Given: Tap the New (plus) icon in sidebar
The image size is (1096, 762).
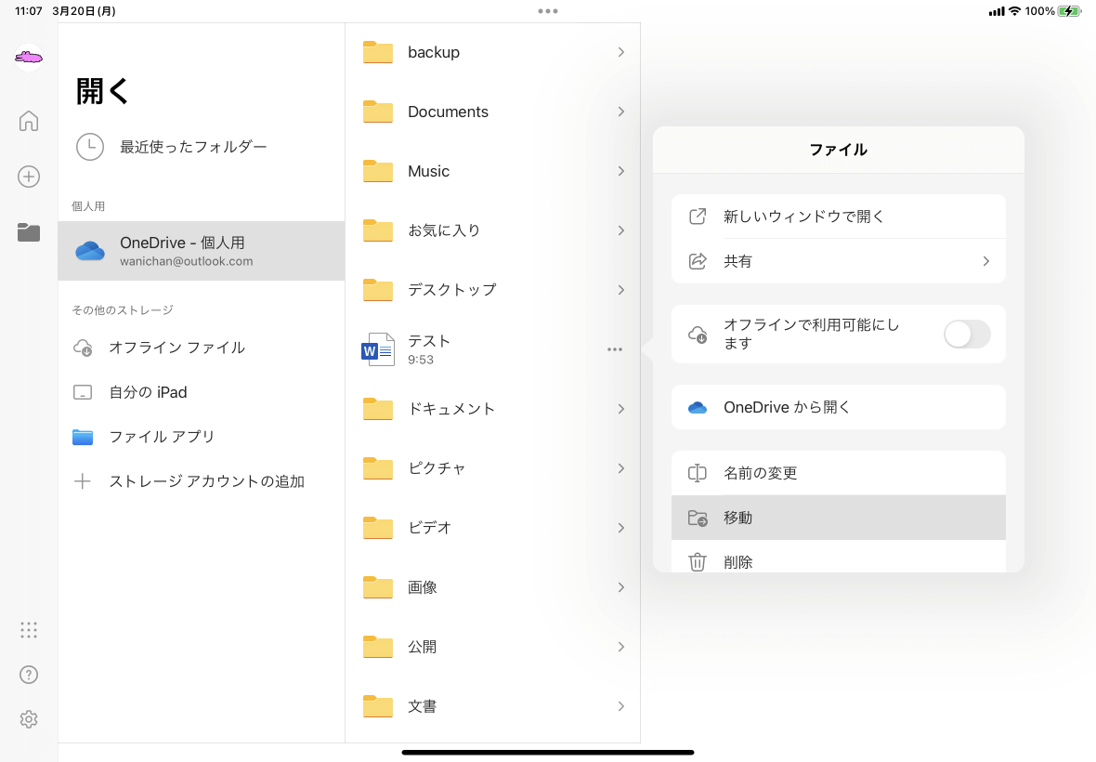Looking at the screenshot, I should (29, 177).
